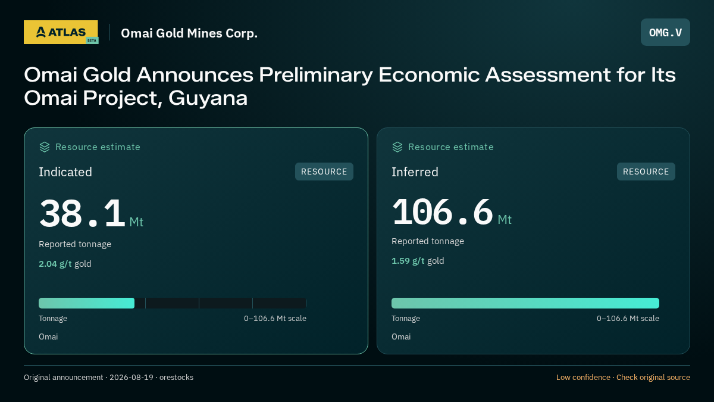Click 'Omai' deposit name on Inferred card

[x=401, y=336]
